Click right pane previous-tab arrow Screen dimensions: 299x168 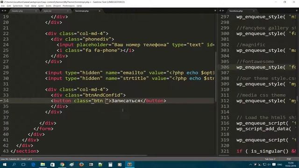coord(220,11)
